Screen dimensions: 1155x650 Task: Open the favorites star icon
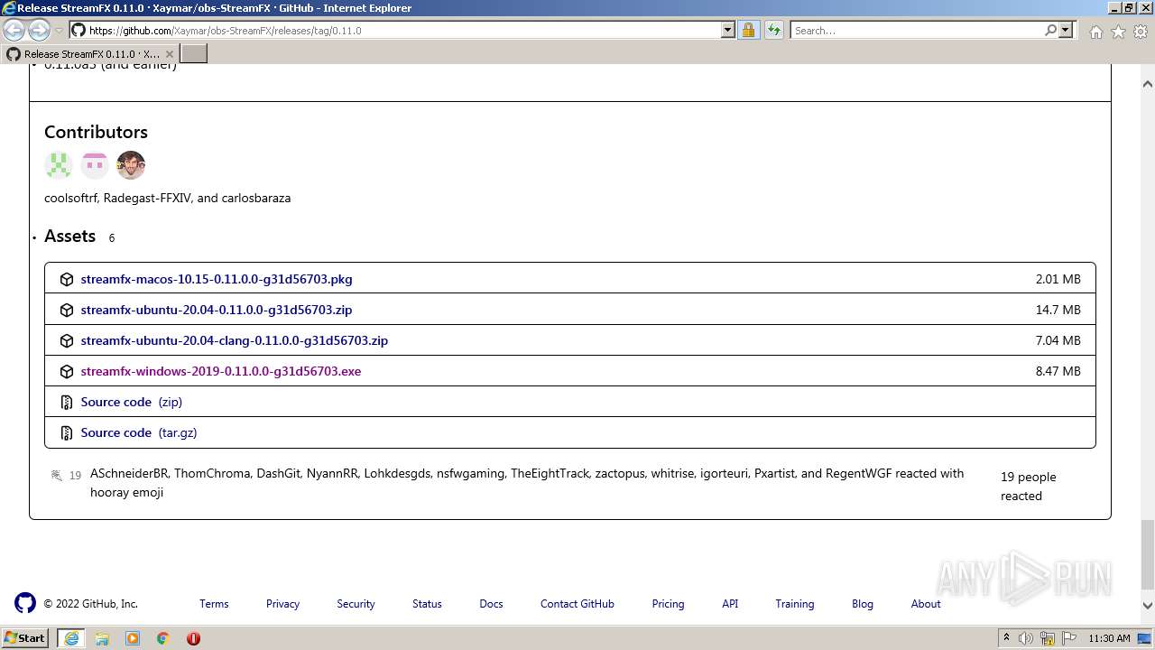point(1118,31)
